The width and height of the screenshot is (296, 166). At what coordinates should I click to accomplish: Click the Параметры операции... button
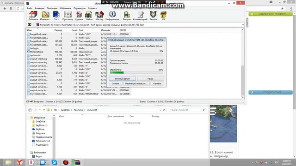[x=136, y=83]
